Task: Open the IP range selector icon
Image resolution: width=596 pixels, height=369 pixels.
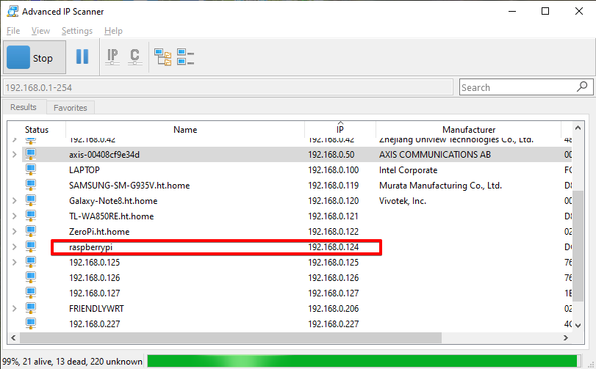Action: (112, 57)
